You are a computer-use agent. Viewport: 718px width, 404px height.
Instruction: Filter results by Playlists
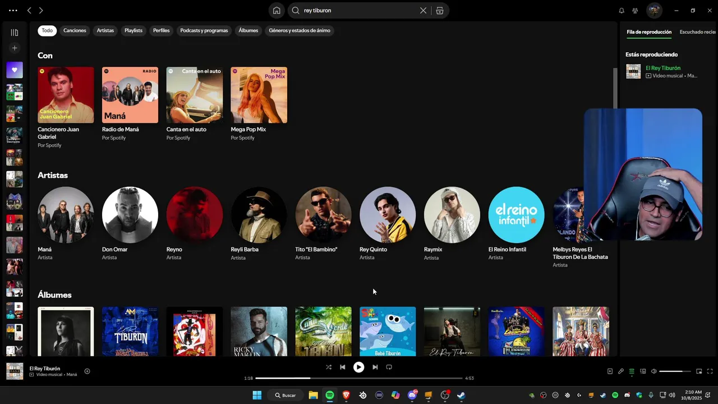pyautogui.click(x=134, y=30)
